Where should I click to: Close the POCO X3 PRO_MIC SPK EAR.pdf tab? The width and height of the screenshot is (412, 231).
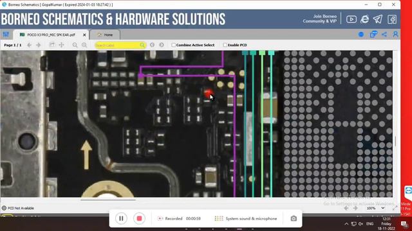click(84, 35)
